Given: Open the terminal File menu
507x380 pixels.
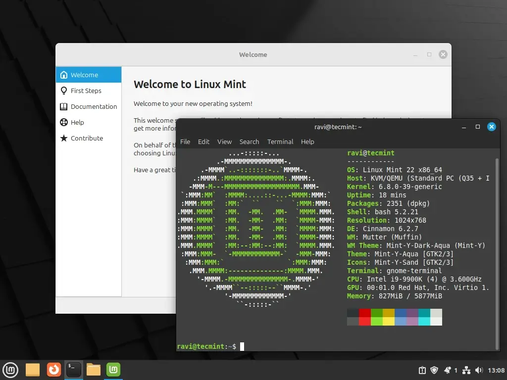Looking at the screenshot, I should [185, 142].
